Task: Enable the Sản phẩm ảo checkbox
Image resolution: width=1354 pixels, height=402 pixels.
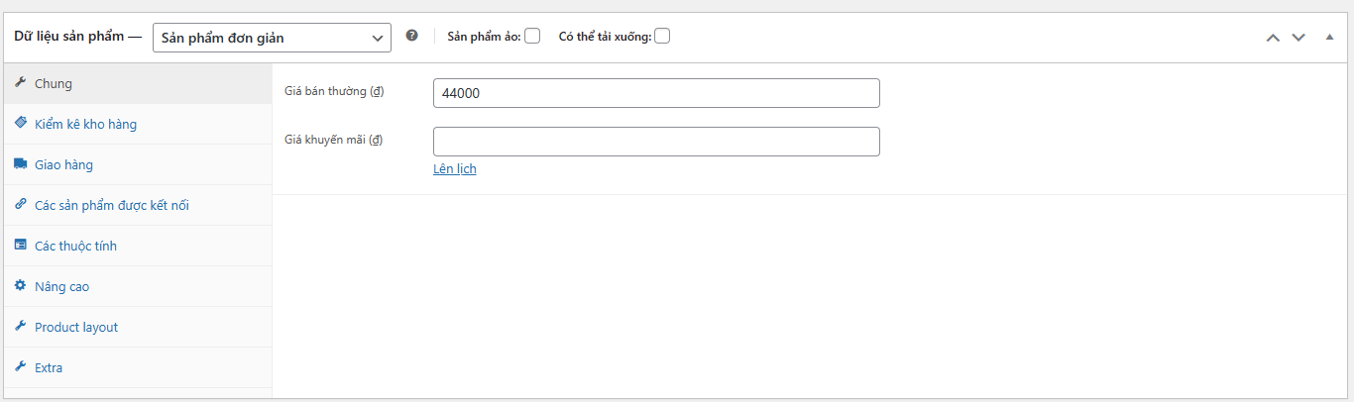Action: coord(532,37)
